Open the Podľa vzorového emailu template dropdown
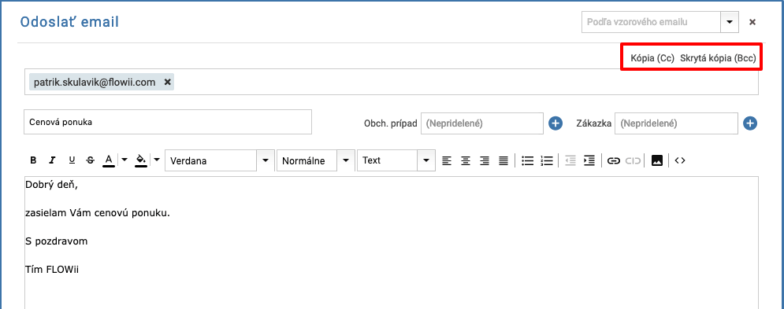784x309 pixels. 729,22
